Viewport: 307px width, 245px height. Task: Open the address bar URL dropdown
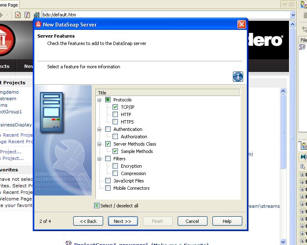pos(293,15)
